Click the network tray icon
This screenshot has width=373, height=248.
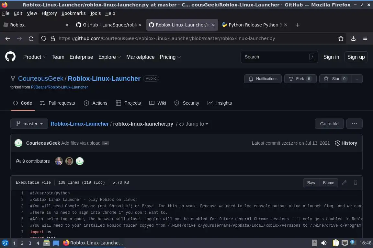(x=345, y=243)
